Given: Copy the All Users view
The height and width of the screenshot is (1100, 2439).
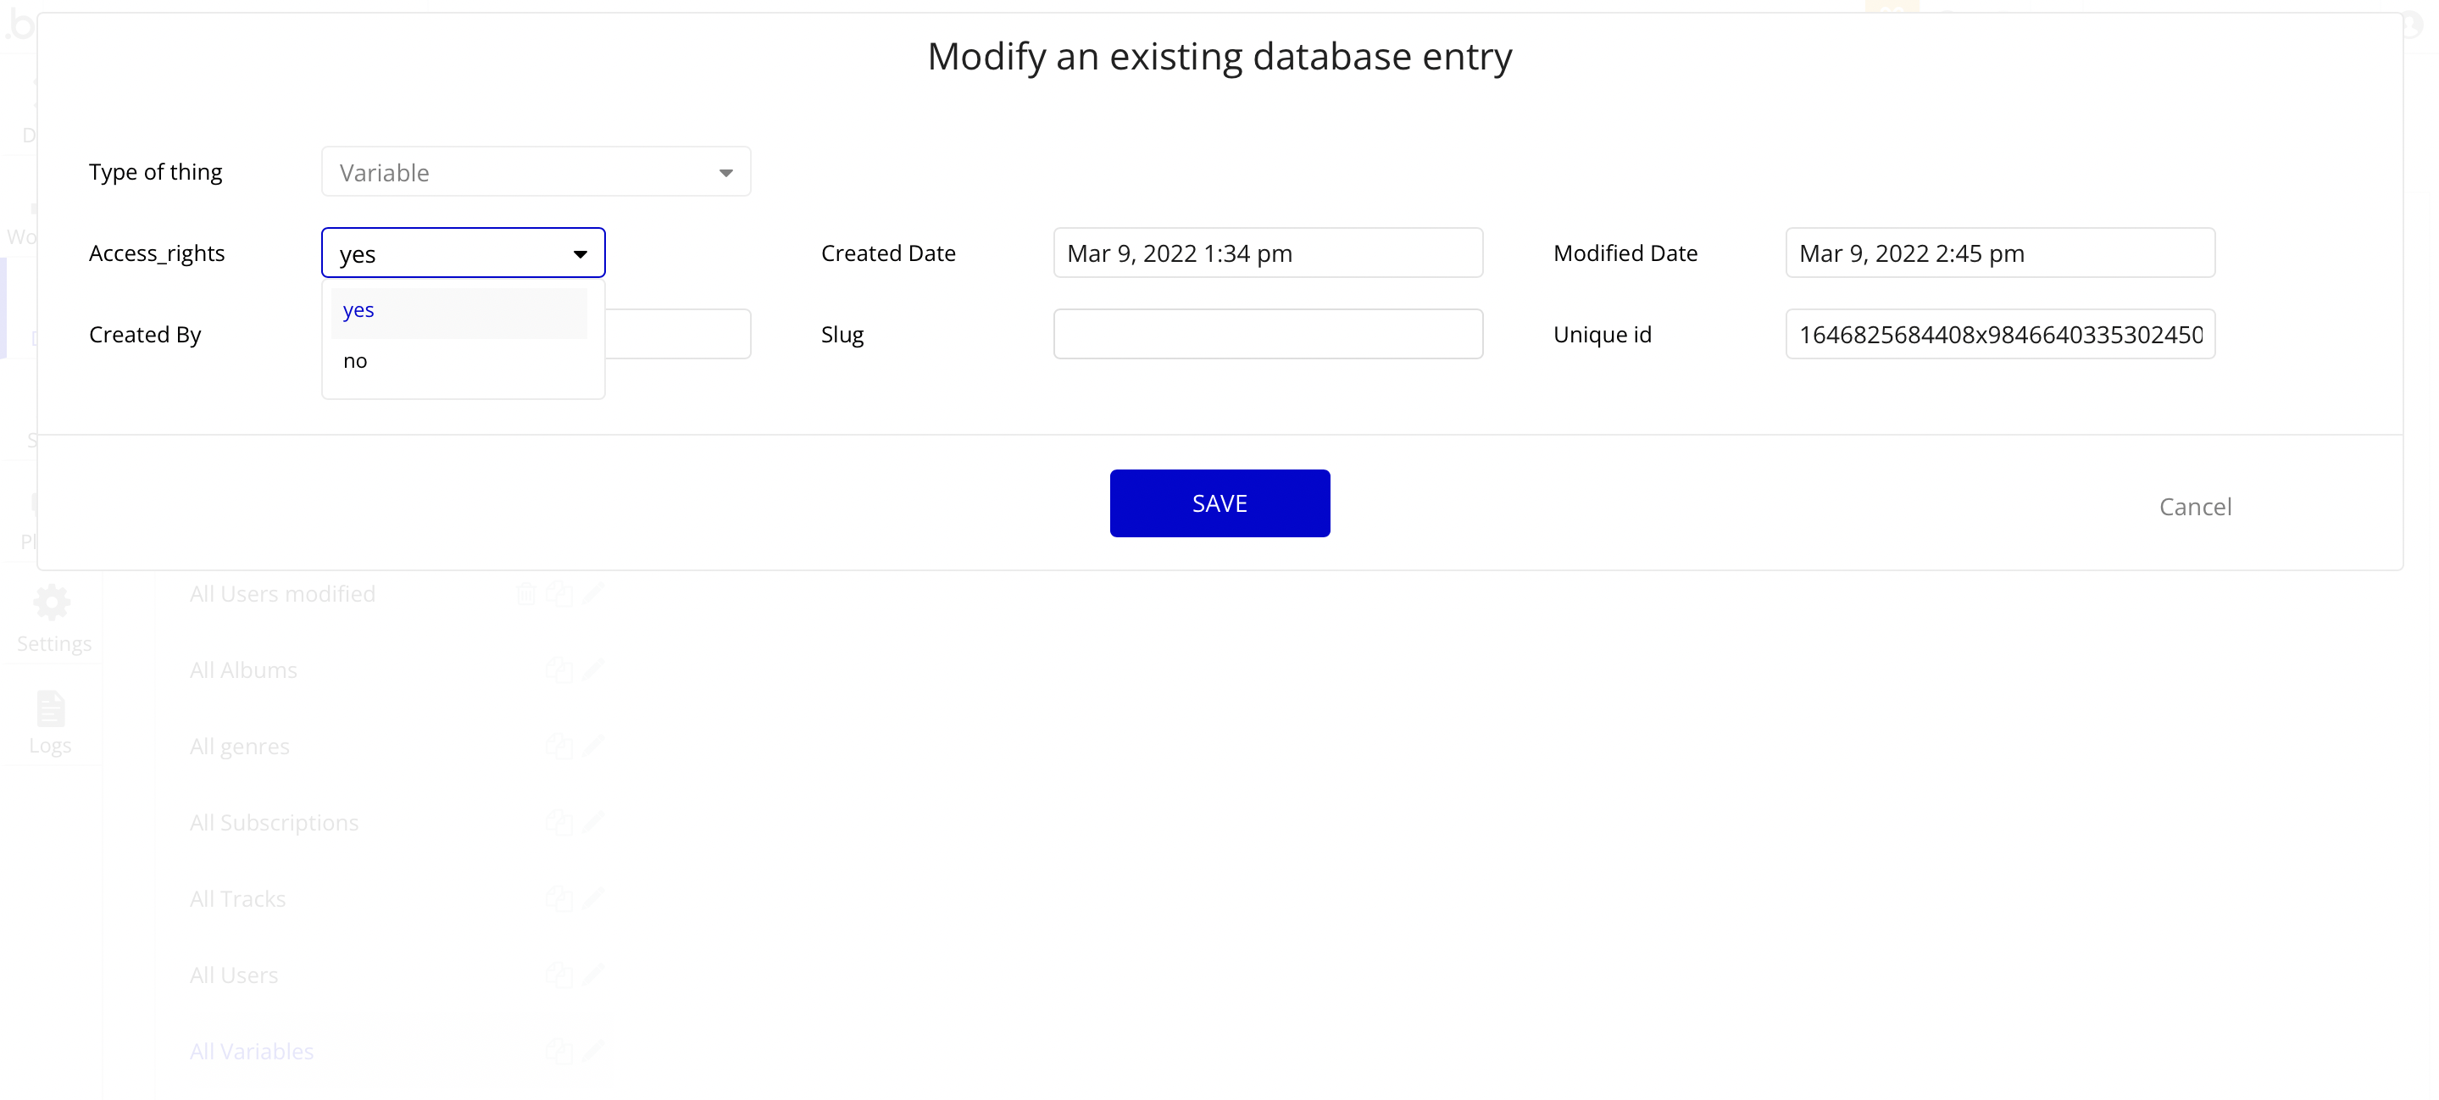Looking at the screenshot, I should pyautogui.click(x=558, y=975).
